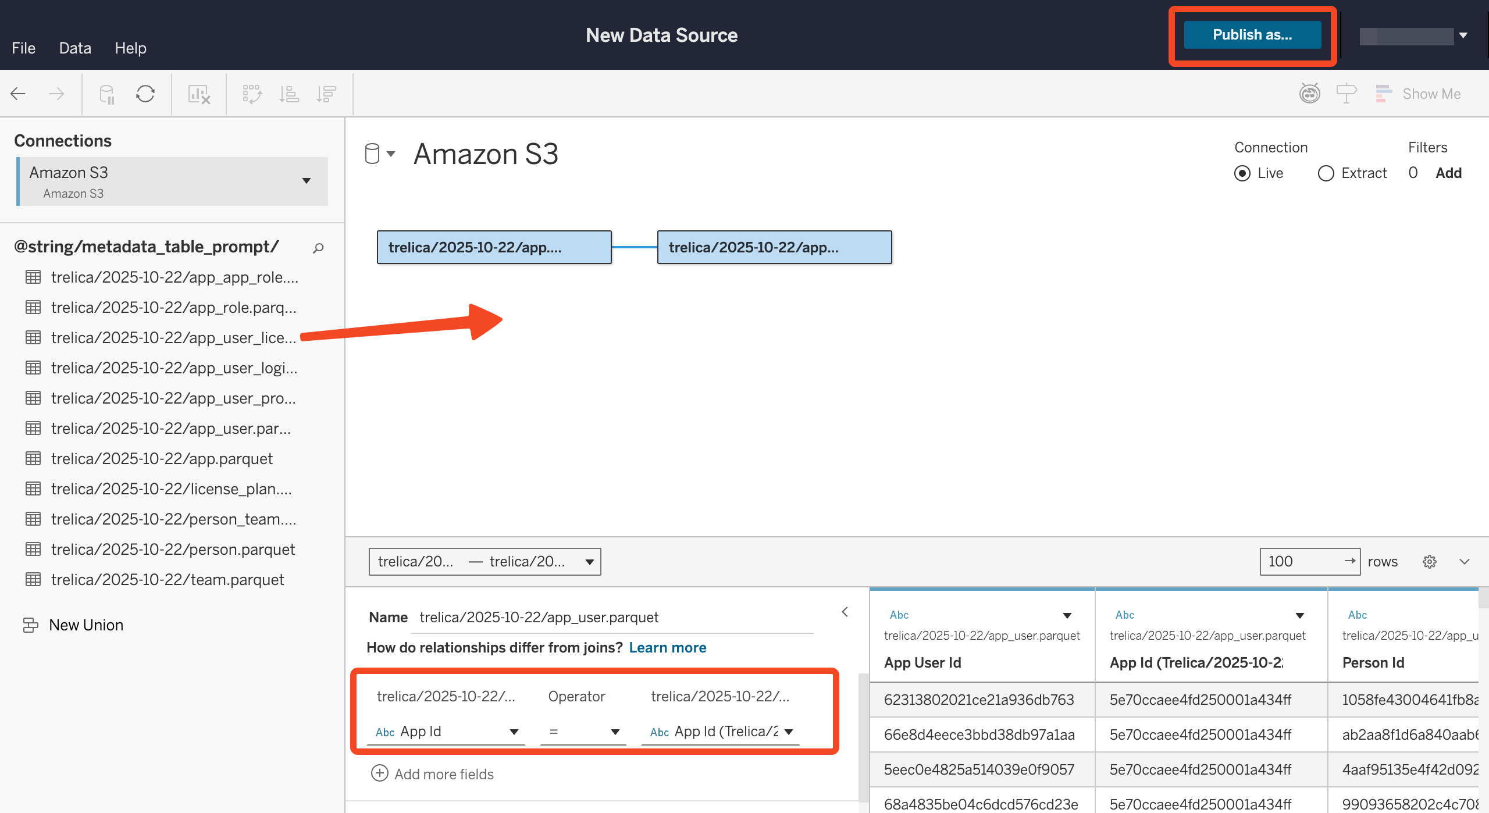Select Extract connection radio button
The height and width of the screenshot is (813, 1489).
(1326, 173)
